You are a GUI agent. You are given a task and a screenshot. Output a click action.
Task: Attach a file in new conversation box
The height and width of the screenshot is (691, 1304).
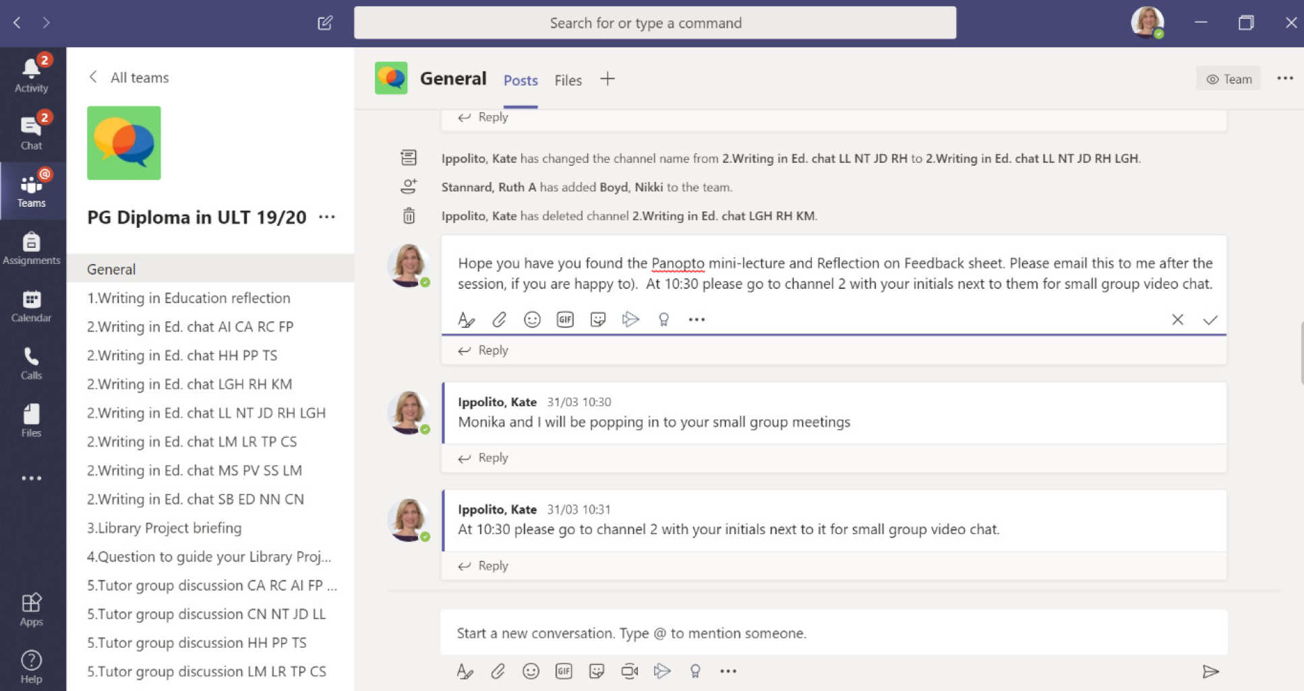(x=498, y=671)
